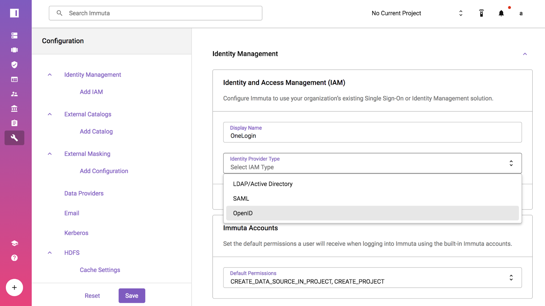Click the Save button
545x306 pixels.
tap(132, 296)
